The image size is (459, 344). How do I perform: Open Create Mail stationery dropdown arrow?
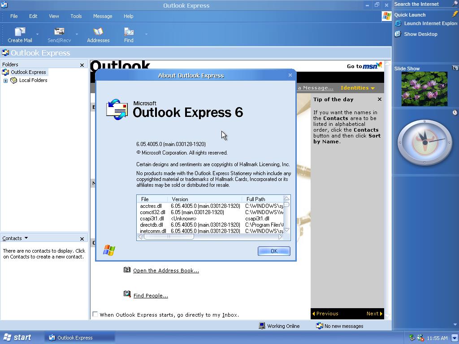pos(37,34)
